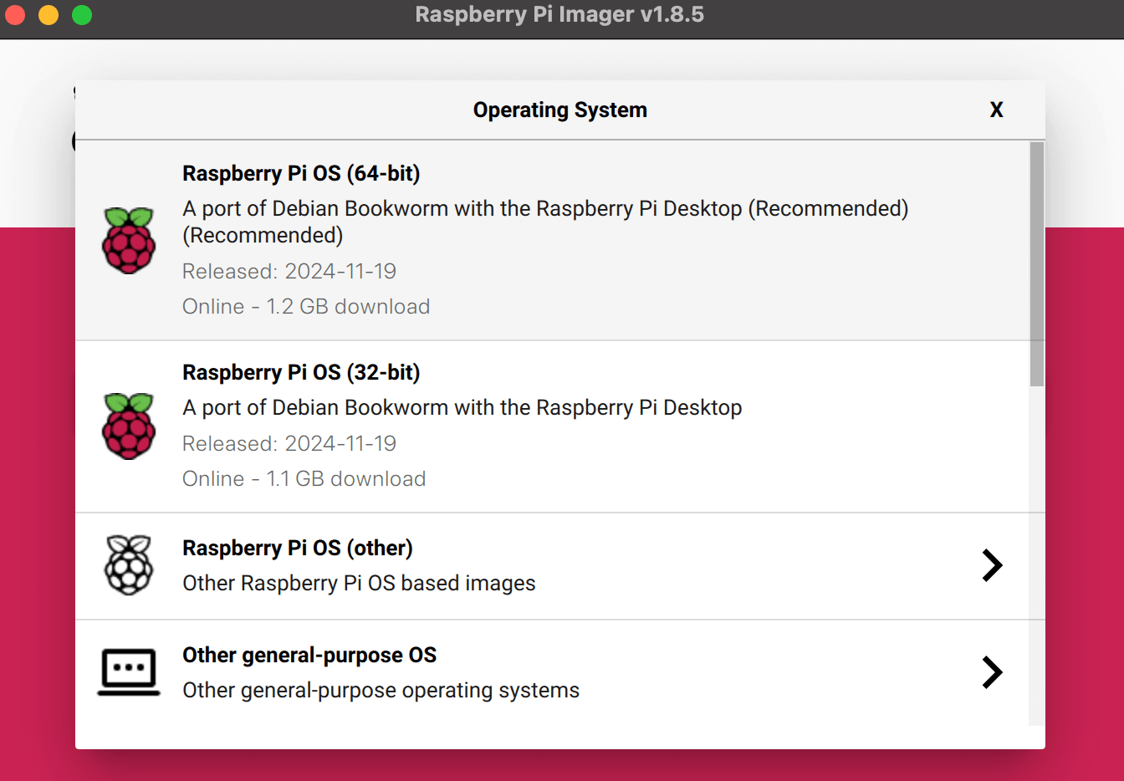Image resolution: width=1124 pixels, height=781 pixels.
Task: Click the laptop icon for Other general-purpose OS
Action: pyautogui.click(x=129, y=672)
